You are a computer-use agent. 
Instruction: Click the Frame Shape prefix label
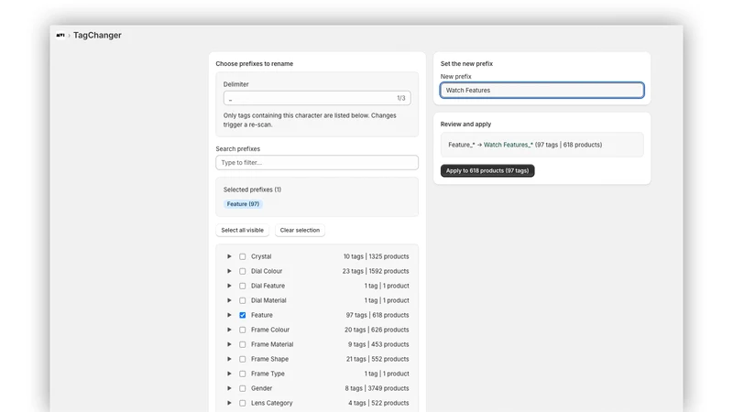click(x=269, y=359)
